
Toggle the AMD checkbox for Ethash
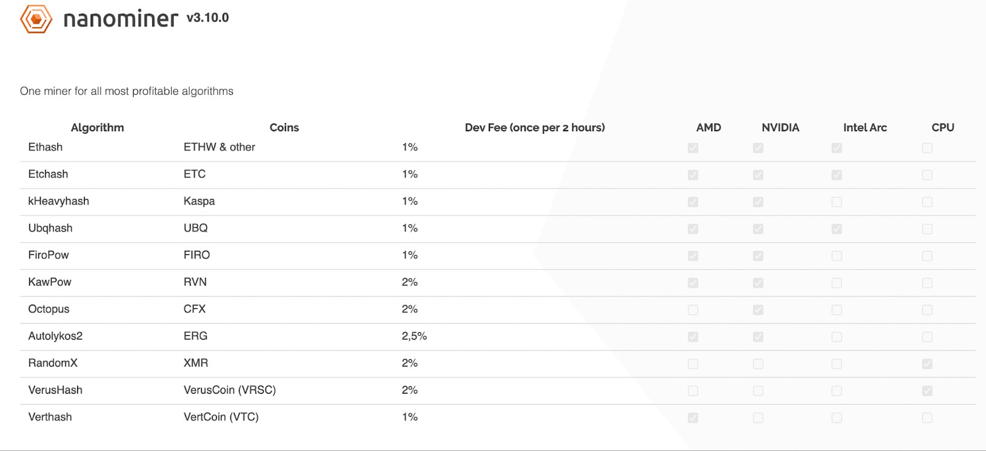point(693,148)
